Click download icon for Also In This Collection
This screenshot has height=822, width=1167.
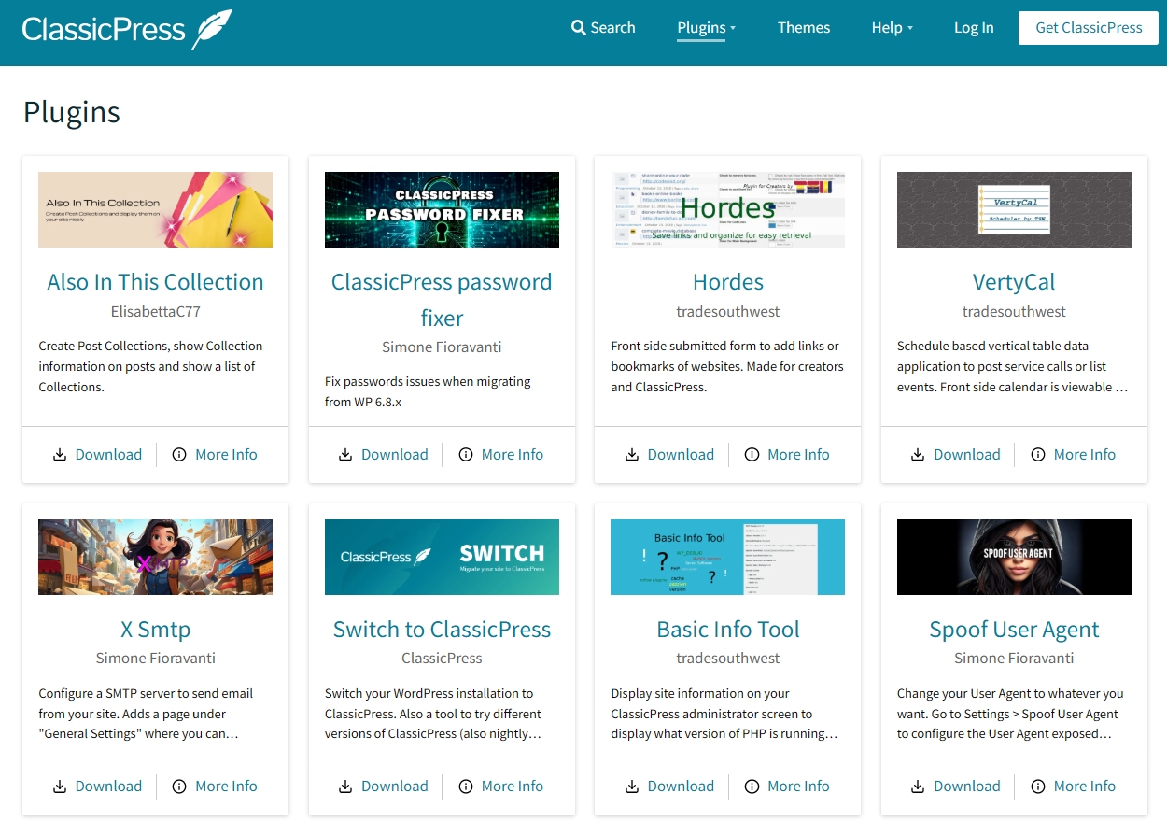tap(60, 455)
